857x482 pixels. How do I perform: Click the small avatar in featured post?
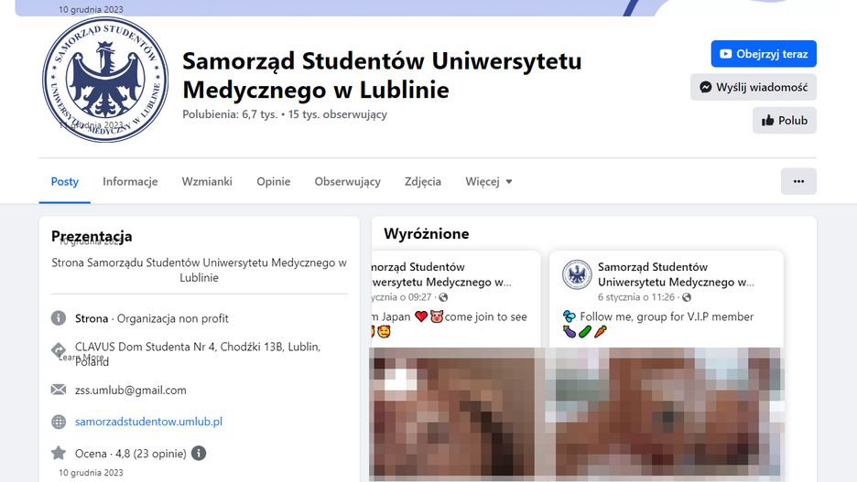click(x=577, y=274)
